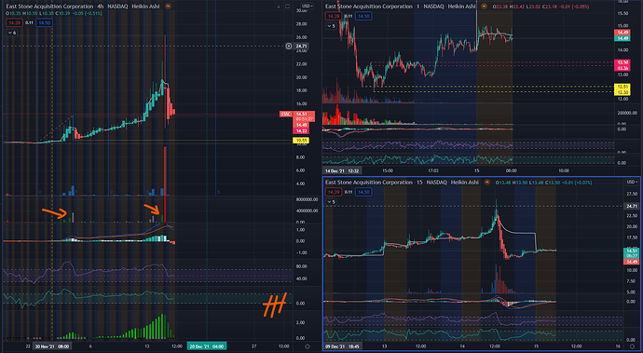Screen dimensions: 643x353
Task: Click the blue 14.50 buy button in 4h chart
Action: click(44, 22)
